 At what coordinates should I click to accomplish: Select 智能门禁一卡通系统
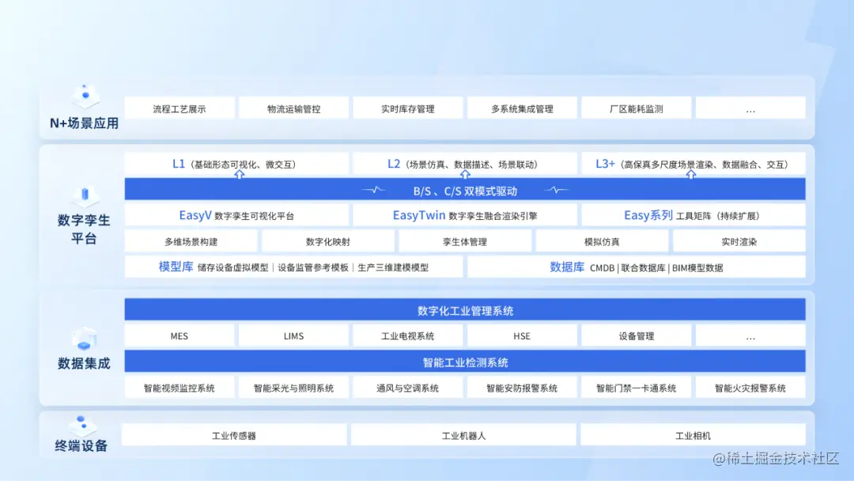pos(636,388)
